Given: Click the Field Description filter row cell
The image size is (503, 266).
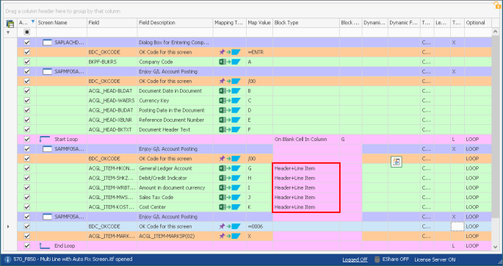Looking at the screenshot, I should pyautogui.click(x=175, y=32).
